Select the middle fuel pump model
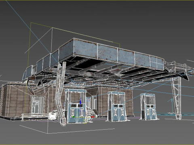Screen dimensions: 194x145 coord(117,106)
